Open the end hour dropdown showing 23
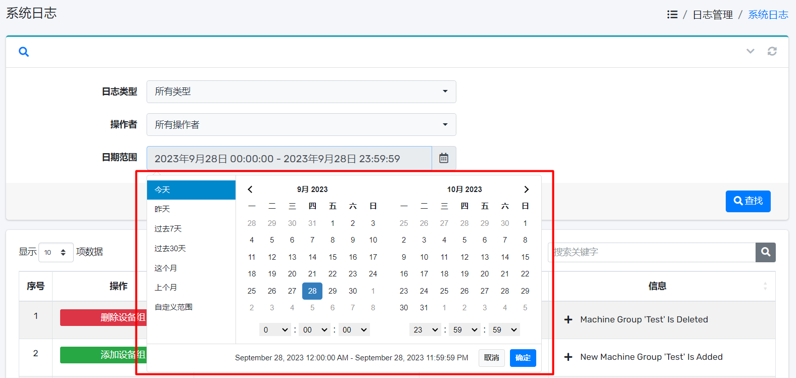Screen dimensions: 796x378 pos(425,330)
